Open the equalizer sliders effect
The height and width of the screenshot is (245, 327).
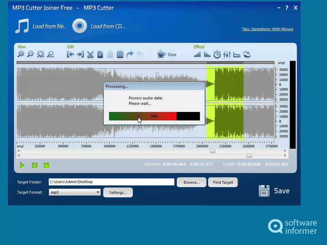[227, 54]
